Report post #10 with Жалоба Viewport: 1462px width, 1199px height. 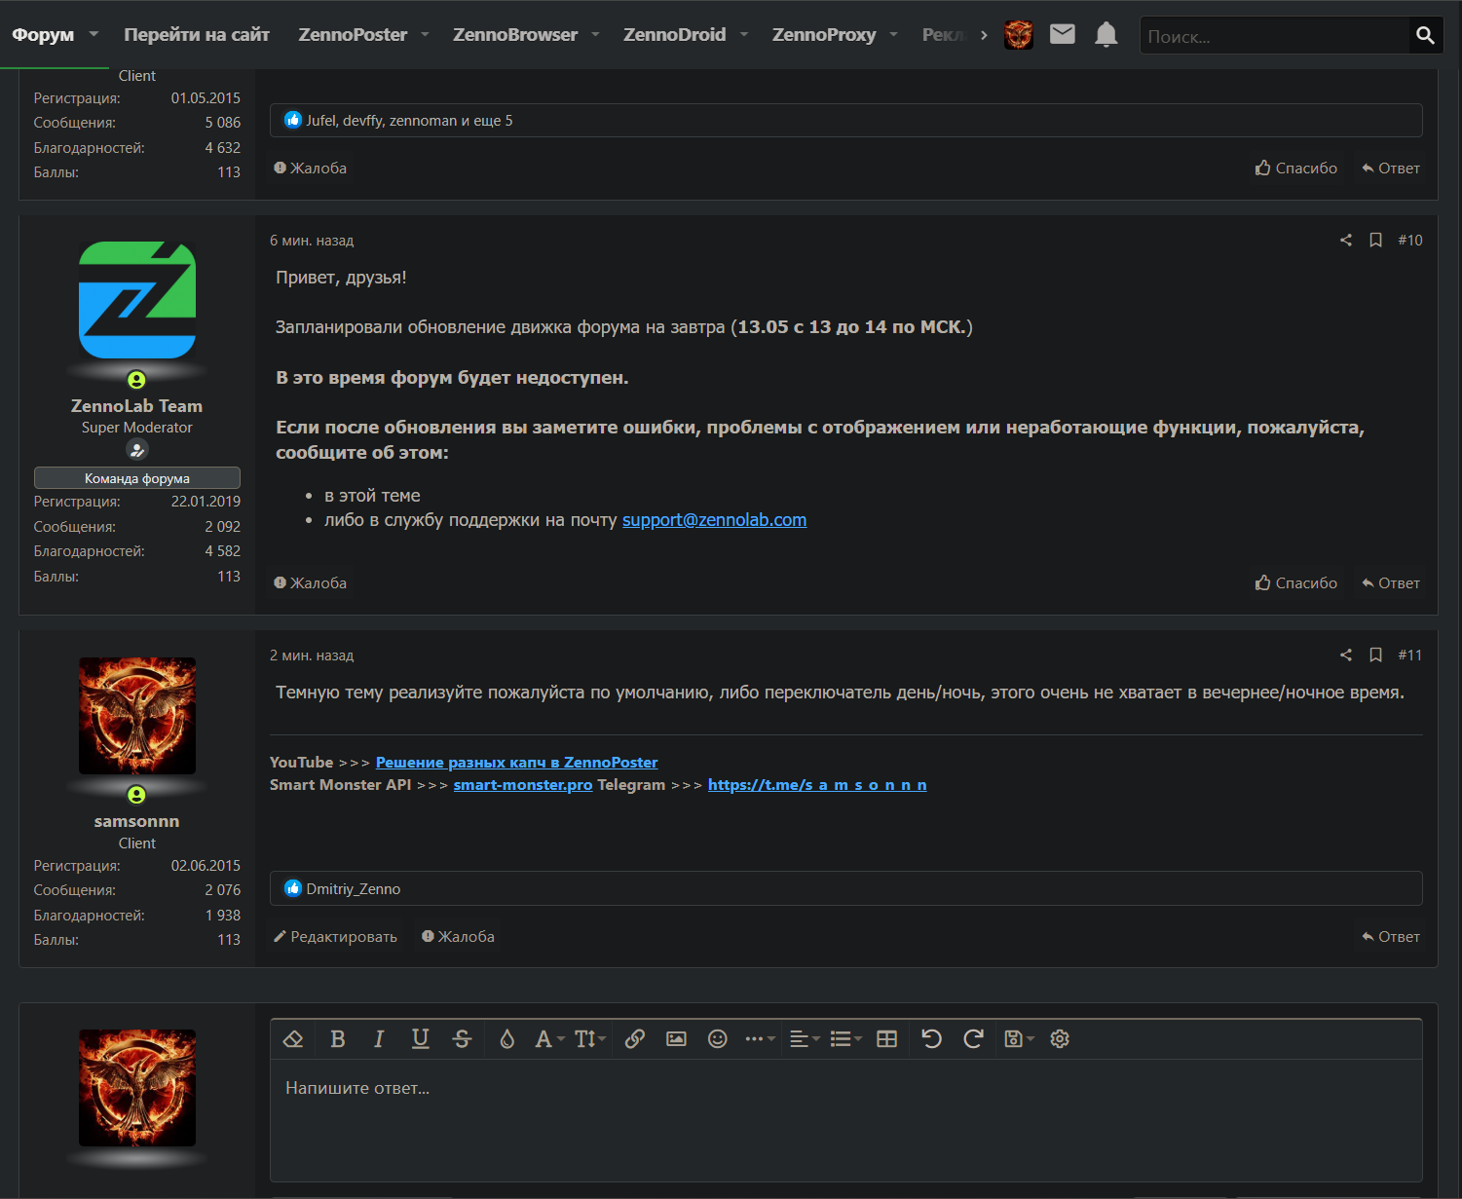coord(311,582)
